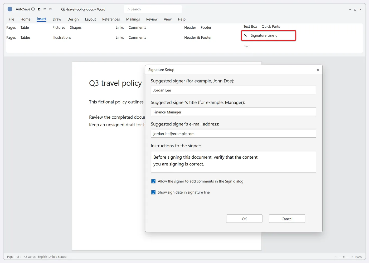The height and width of the screenshot is (263, 369).
Task: Adjust the zoom slider in status bar
Action: click(344, 257)
